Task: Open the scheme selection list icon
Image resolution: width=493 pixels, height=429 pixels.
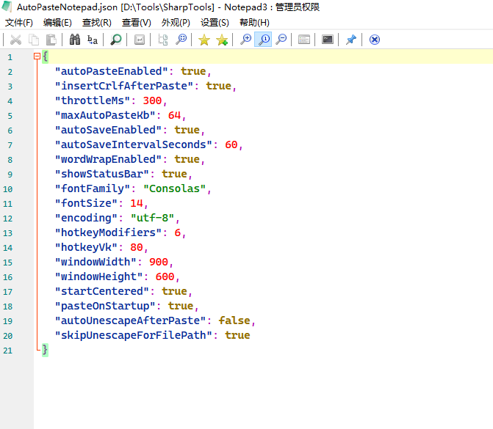Action: click(x=304, y=40)
